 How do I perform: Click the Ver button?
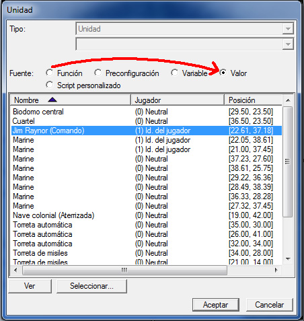pyautogui.click(x=30, y=286)
